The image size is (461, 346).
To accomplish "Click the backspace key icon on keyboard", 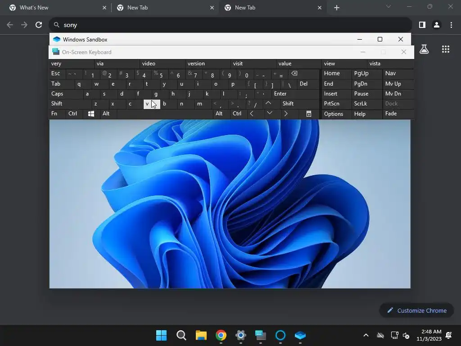I will pyautogui.click(x=294, y=73).
